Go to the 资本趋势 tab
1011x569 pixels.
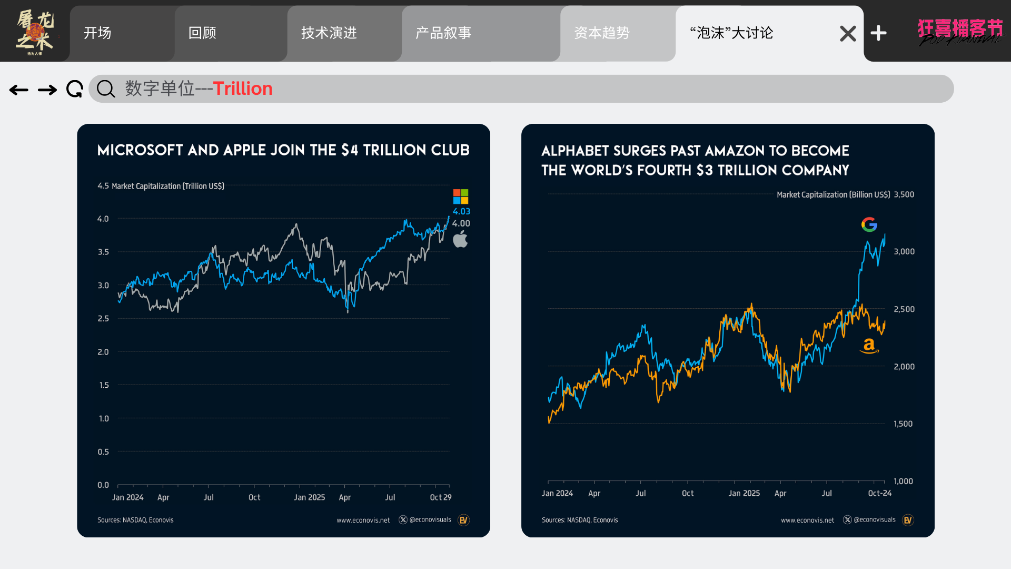[x=602, y=33]
